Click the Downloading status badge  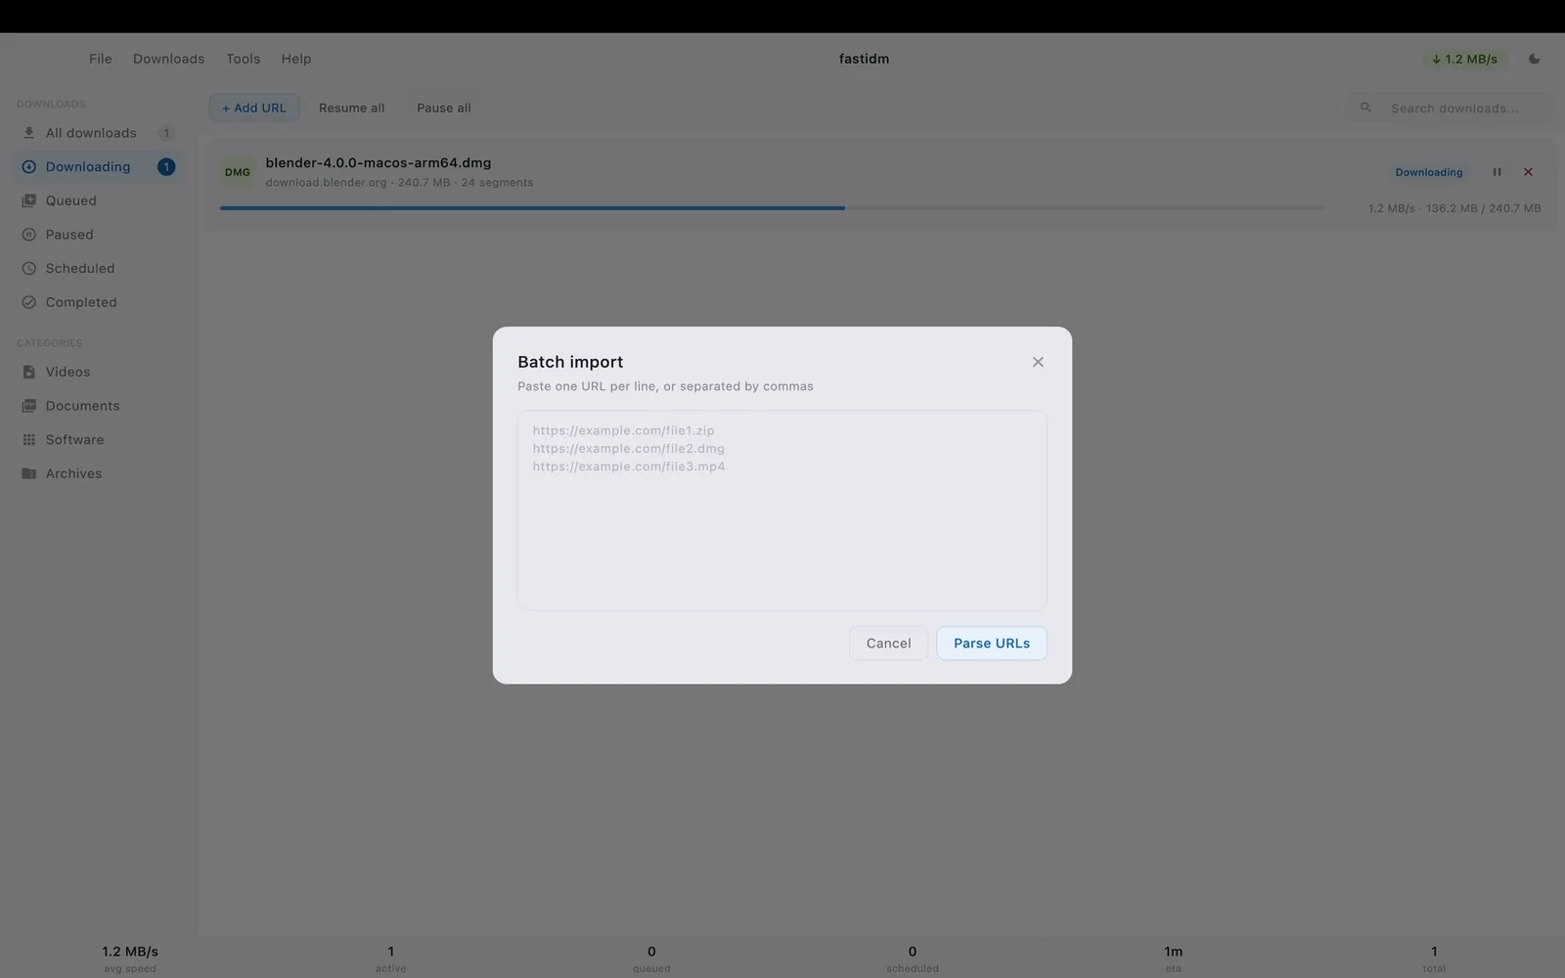(x=1429, y=172)
